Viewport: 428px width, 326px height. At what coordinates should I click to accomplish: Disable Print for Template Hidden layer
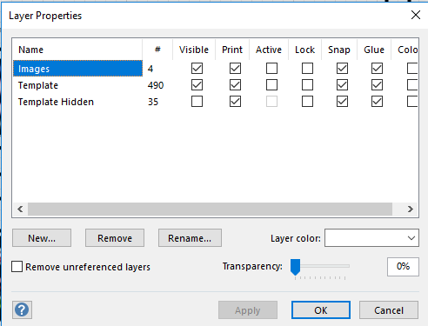click(235, 102)
